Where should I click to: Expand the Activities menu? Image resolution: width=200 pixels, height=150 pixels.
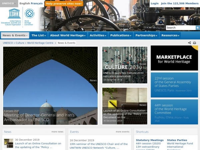(x=98, y=35)
